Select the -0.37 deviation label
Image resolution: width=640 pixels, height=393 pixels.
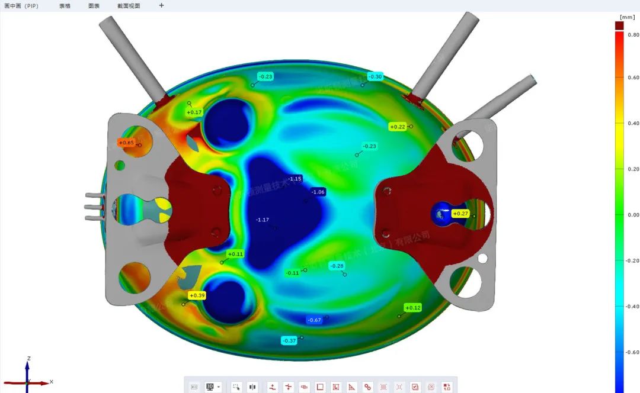tap(289, 340)
